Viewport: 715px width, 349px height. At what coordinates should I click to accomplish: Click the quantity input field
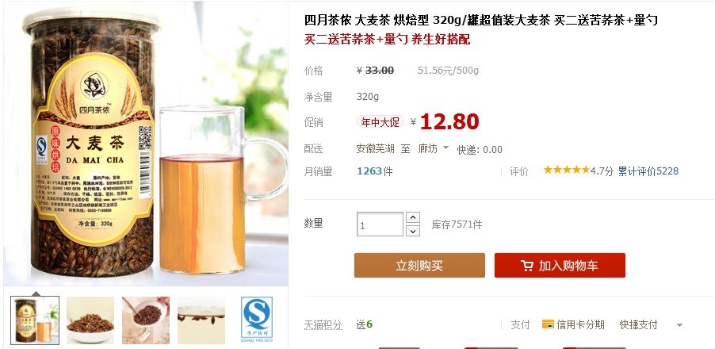(380, 224)
